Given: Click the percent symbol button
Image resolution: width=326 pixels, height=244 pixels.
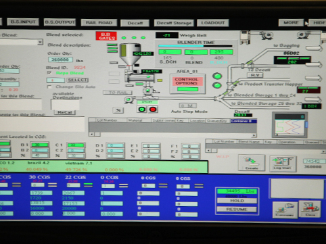Looking at the screenshot, I should pos(118,110).
